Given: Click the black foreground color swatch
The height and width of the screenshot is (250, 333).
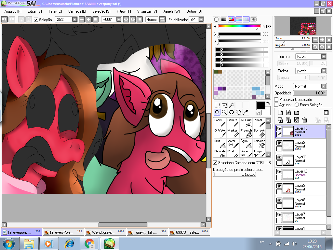Looking at the screenshot, I should (260, 105).
